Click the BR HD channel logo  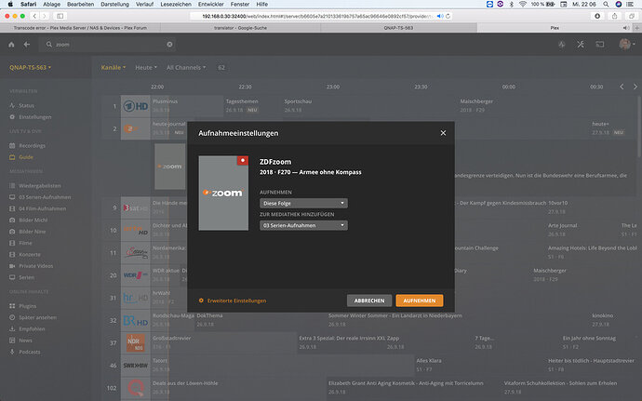click(136, 320)
